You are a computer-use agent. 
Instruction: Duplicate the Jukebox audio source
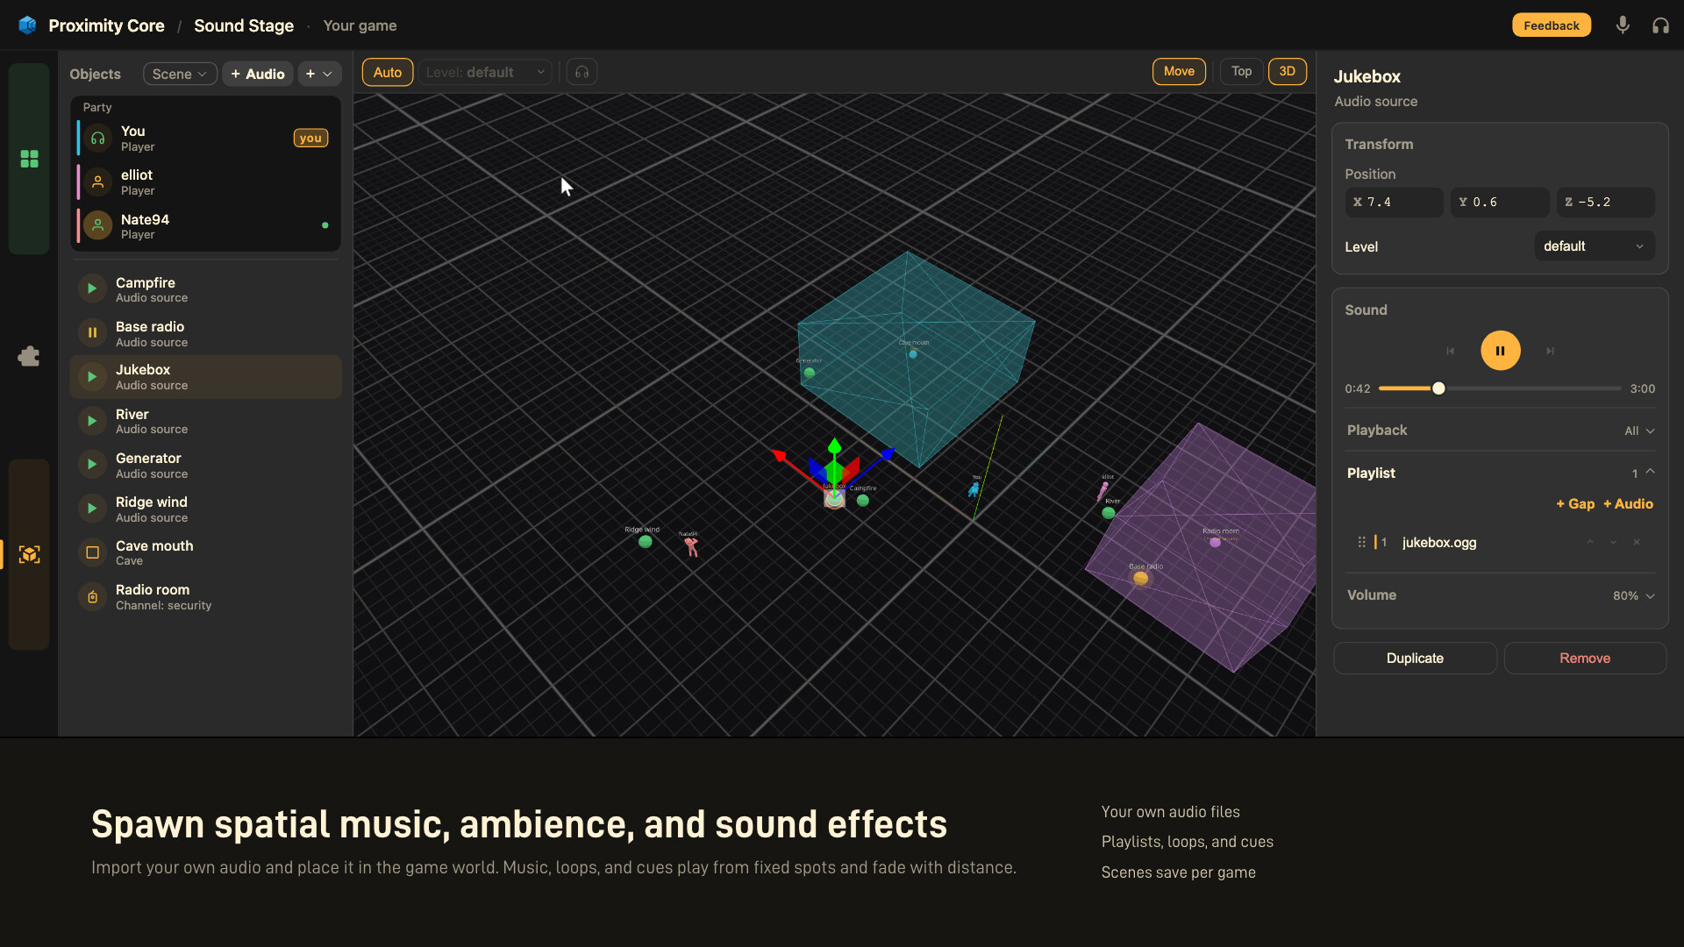point(1415,659)
